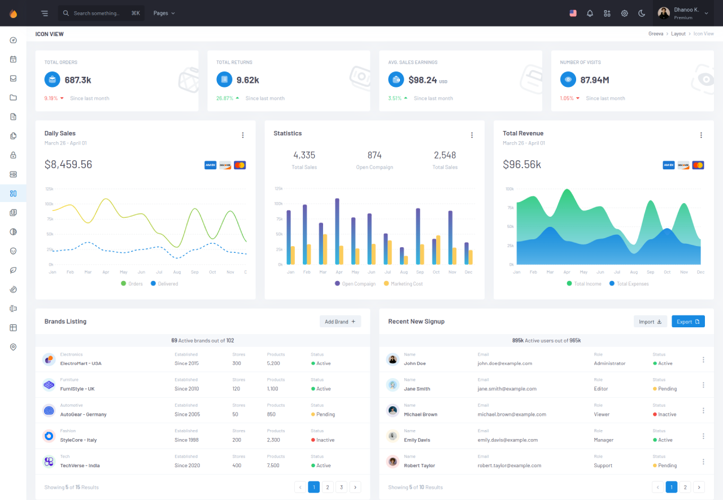Open the copy pages sidebar icon
This screenshot has width=723, height=500.
(x=13, y=136)
